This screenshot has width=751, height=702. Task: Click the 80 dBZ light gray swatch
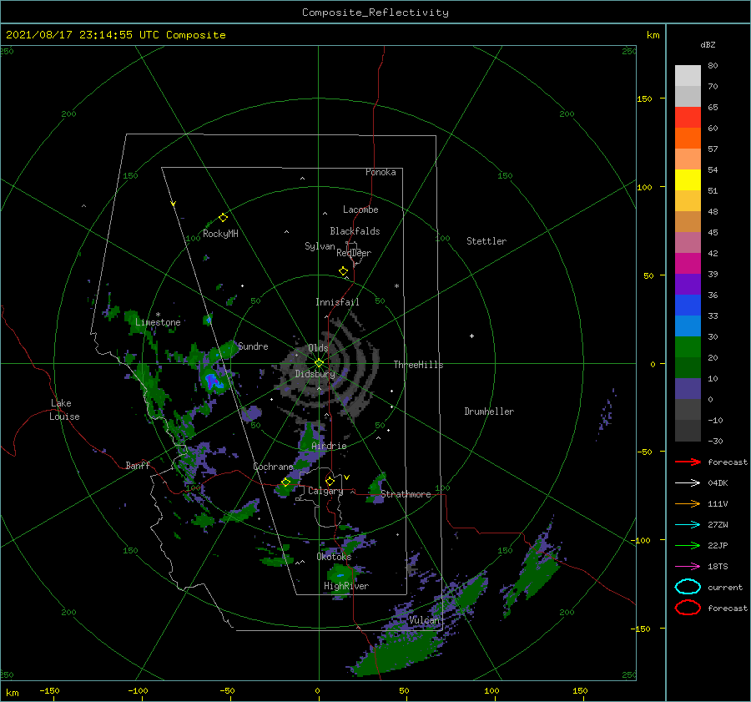point(688,75)
